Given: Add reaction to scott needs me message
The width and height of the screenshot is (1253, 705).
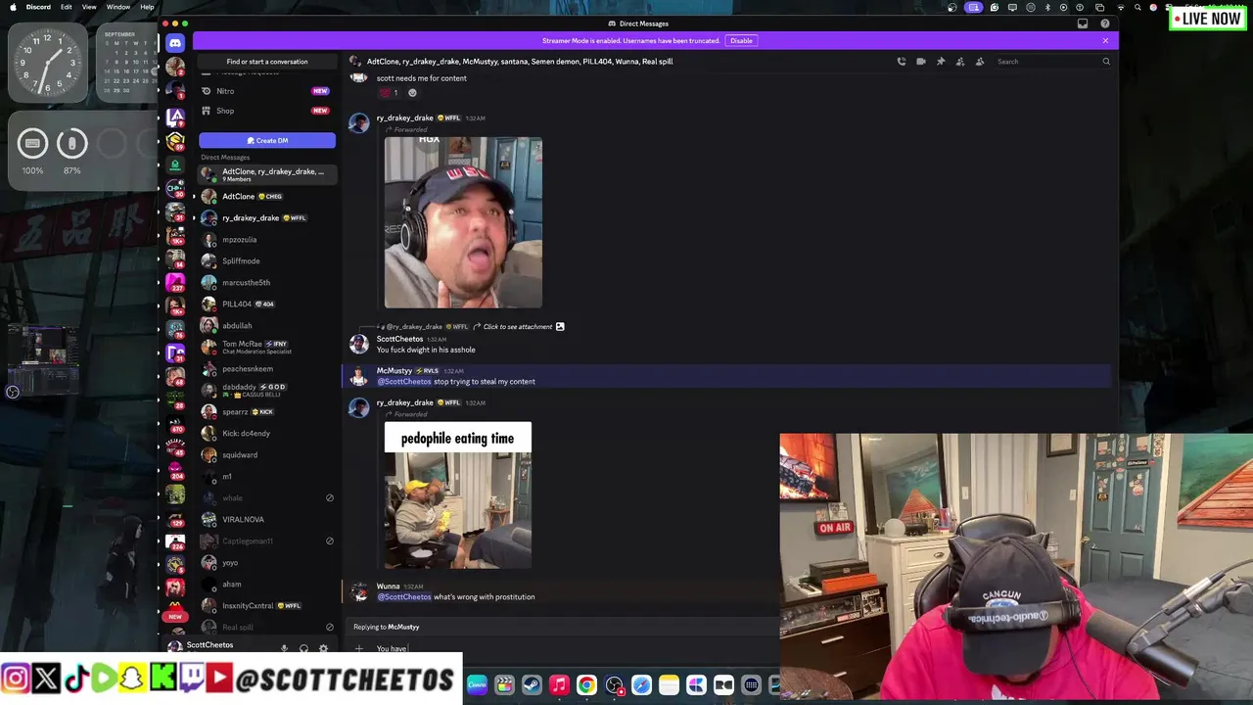Looking at the screenshot, I should point(412,93).
